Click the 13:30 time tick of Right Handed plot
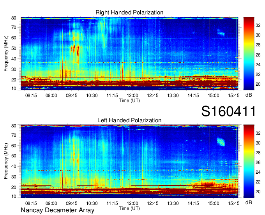This screenshot has width=265, height=215. click(x=173, y=95)
